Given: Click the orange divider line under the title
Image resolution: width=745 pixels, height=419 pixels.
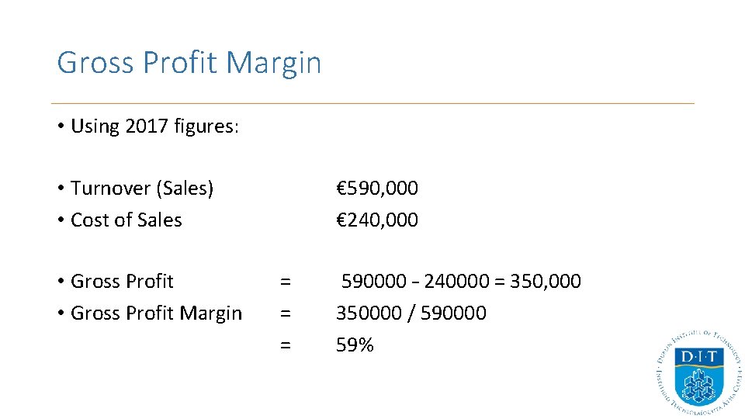Looking at the screenshot, I should pos(372,103).
